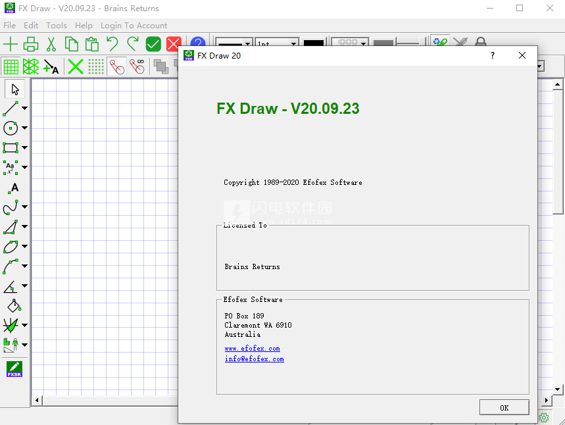
Task: Expand the Arc tool dropdown arrow
Action: pyautogui.click(x=24, y=266)
